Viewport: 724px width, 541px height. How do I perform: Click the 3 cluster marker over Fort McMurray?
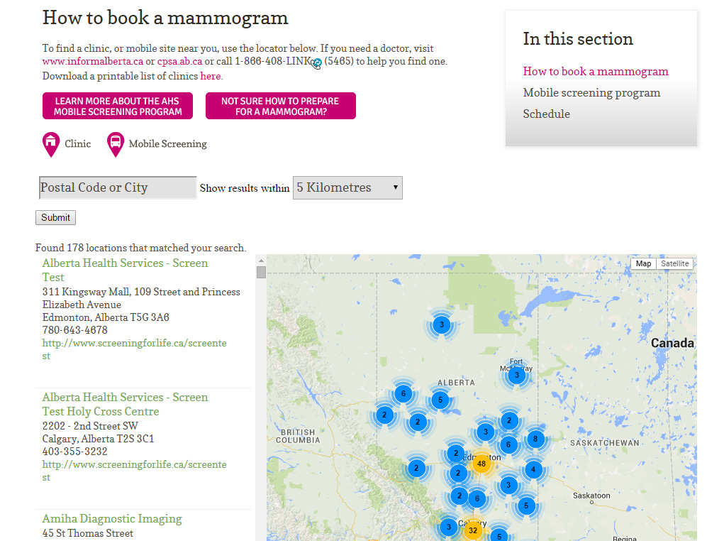click(517, 375)
